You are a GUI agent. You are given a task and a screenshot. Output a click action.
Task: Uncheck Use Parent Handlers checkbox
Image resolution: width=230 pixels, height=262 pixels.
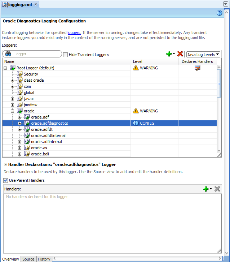click(x=6, y=180)
